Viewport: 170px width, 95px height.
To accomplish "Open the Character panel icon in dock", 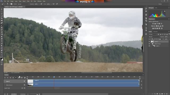I will 146,28.
